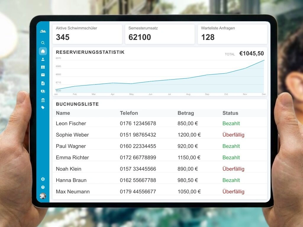This screenshot has height=227, width=303.
Task: Open the user avatar thumbnail
Action: (43, 196)
